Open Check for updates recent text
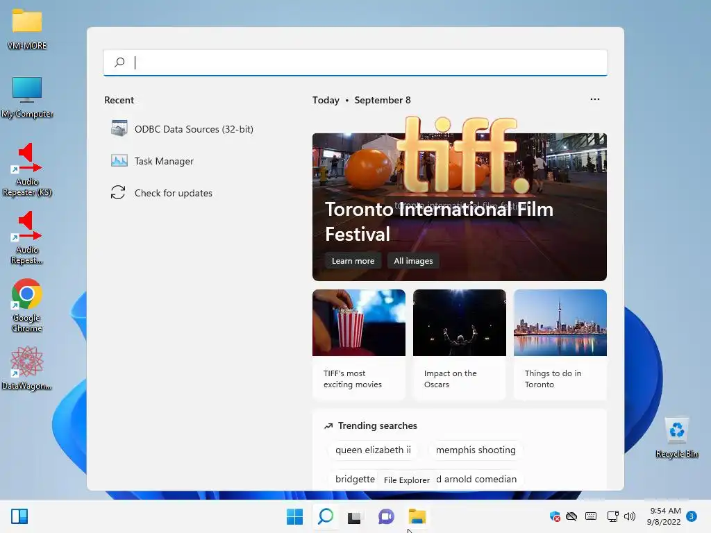The width and height of the screenshot is (711, 533). (173, 193)
